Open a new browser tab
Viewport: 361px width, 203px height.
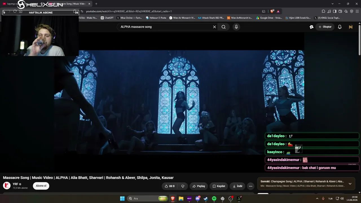(96, 4)
